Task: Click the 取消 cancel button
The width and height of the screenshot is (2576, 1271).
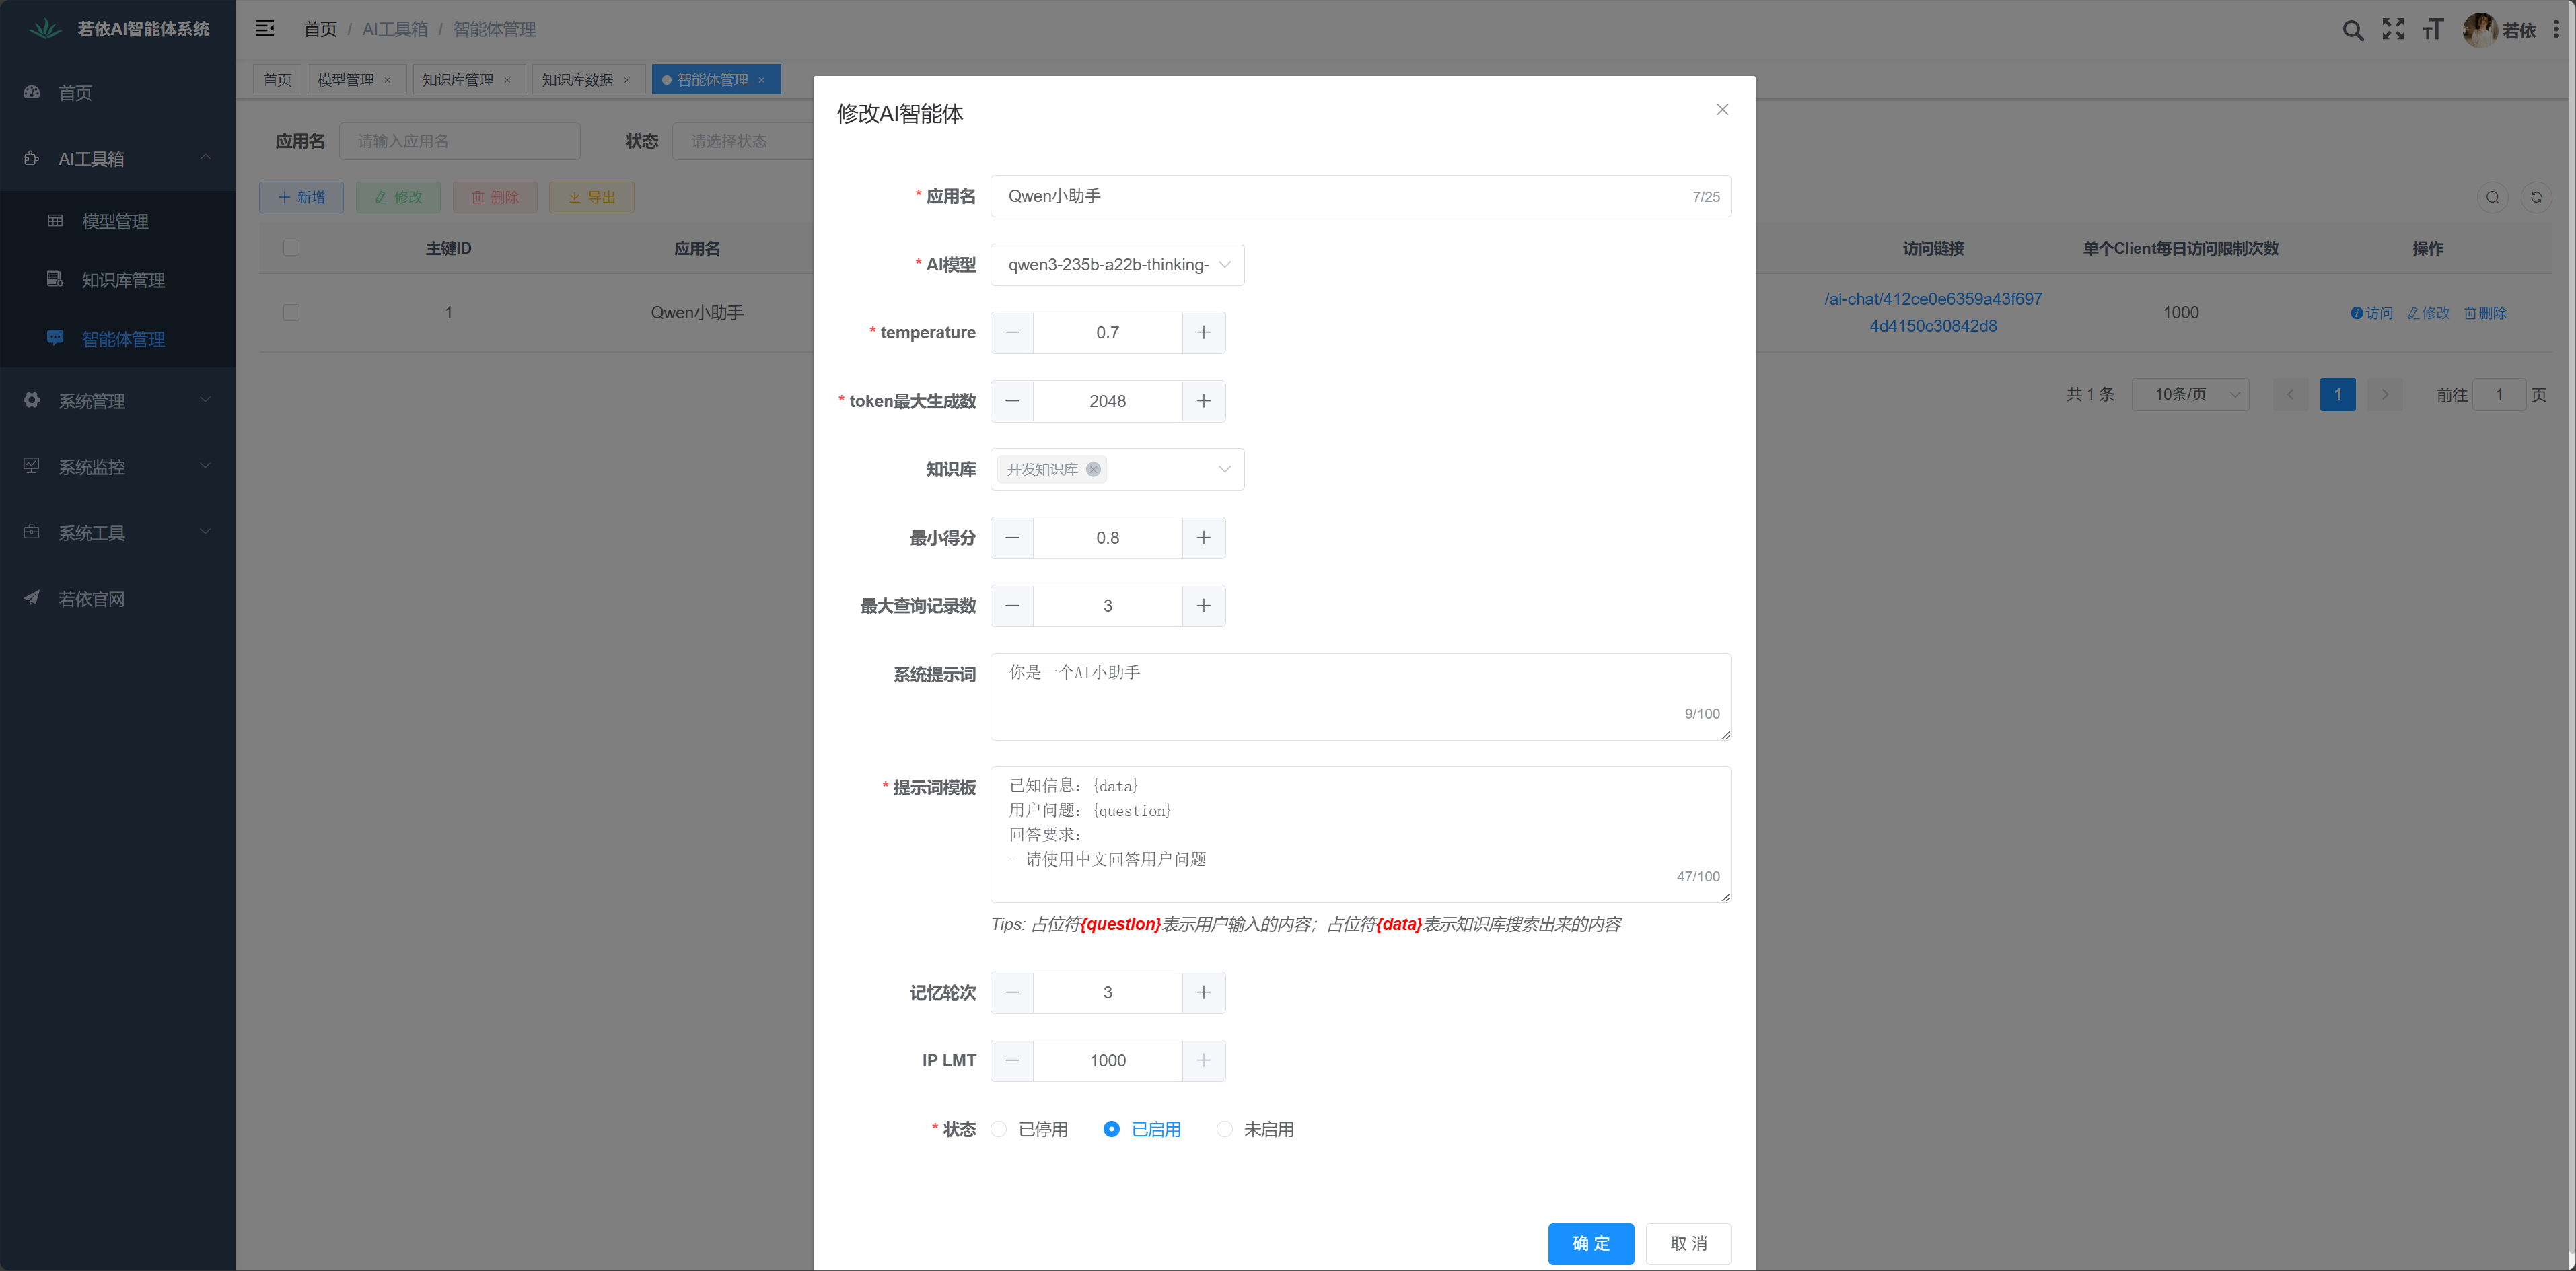Action: [1688, 1243]
